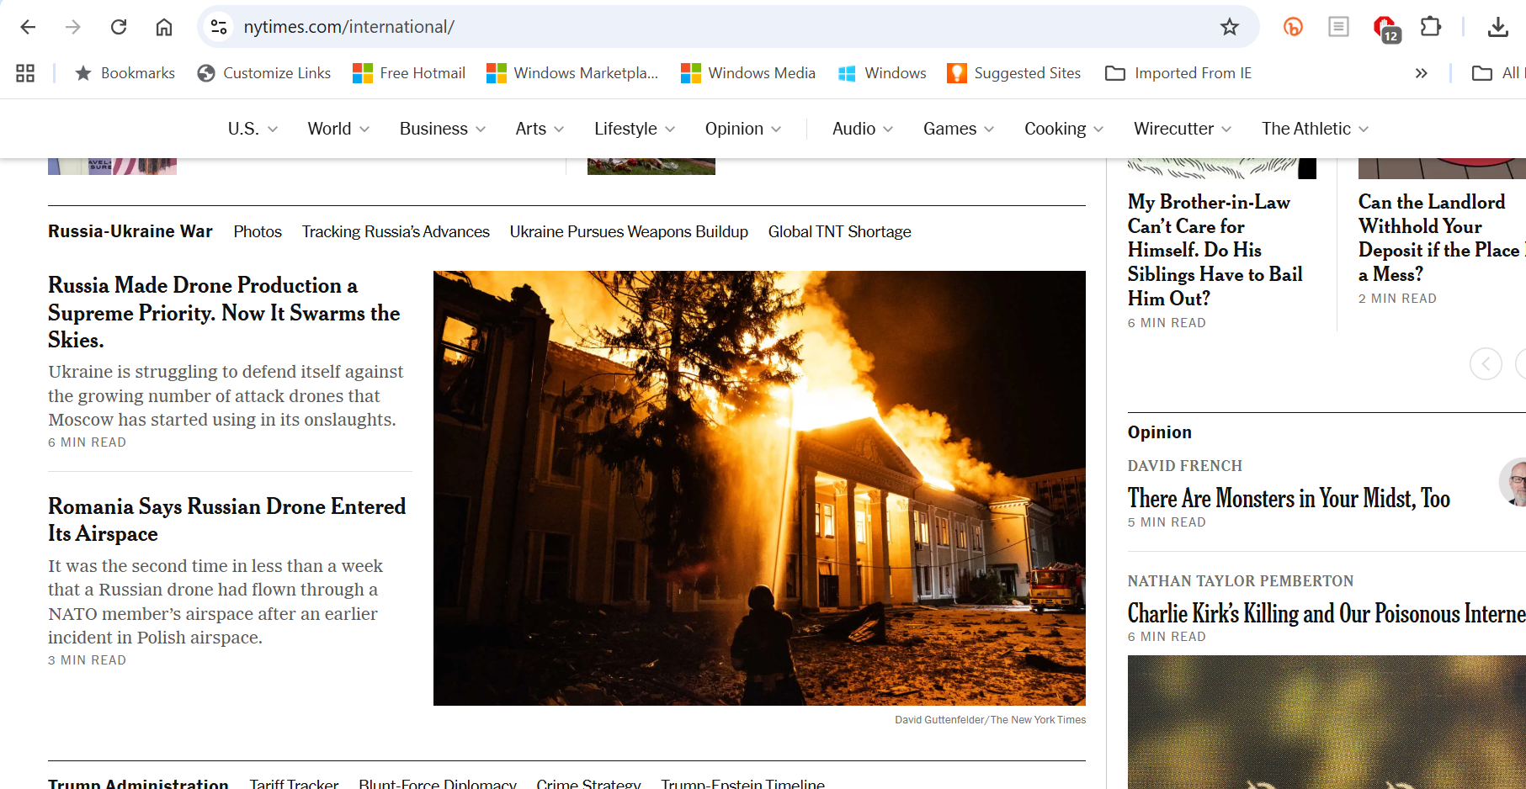
Task: Show hidden bookmarks via the overflow chevron
Action: pos(1421,73)
